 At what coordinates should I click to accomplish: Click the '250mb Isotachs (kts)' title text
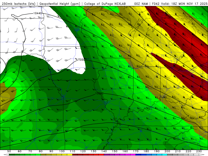(18, 4)
